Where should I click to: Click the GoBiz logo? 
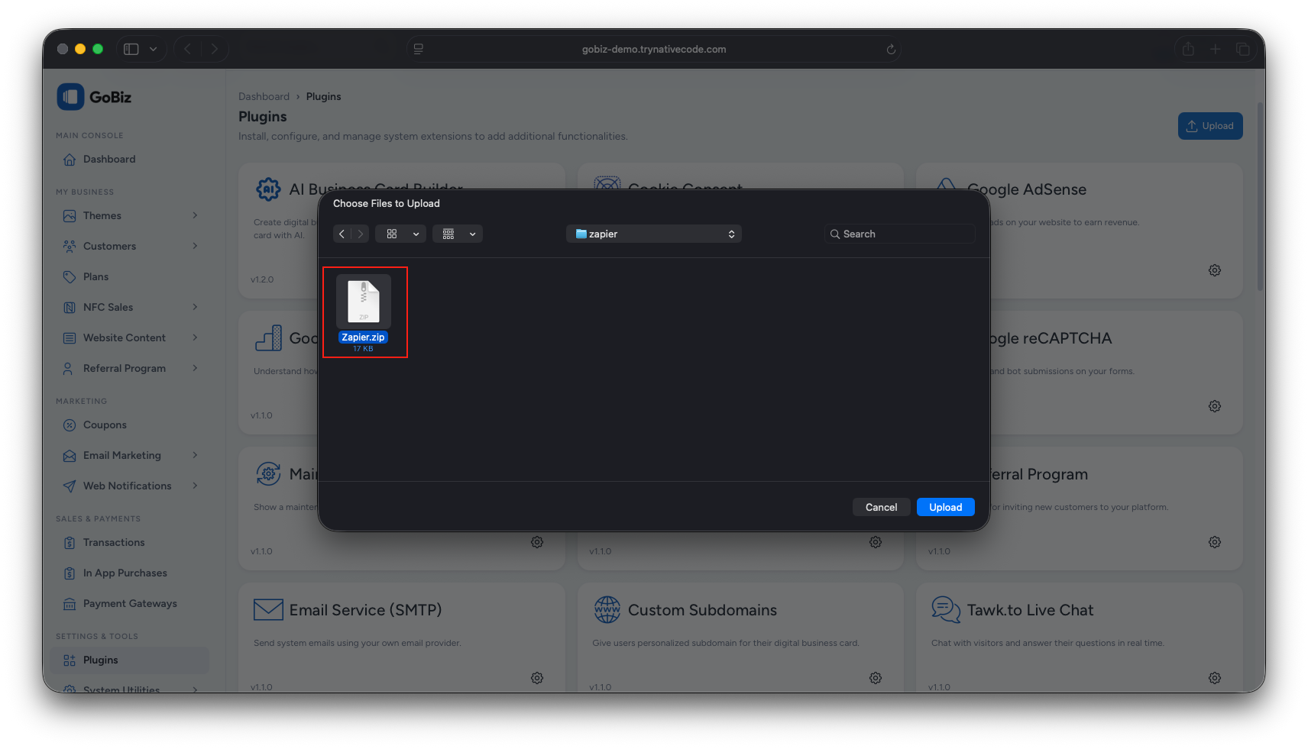point(94,97)
